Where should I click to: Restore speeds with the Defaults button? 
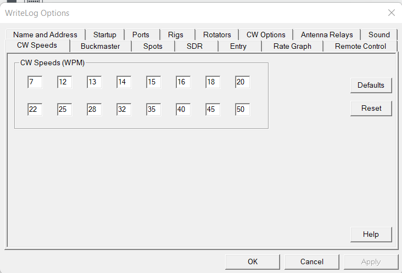click(x=371, y=85)
